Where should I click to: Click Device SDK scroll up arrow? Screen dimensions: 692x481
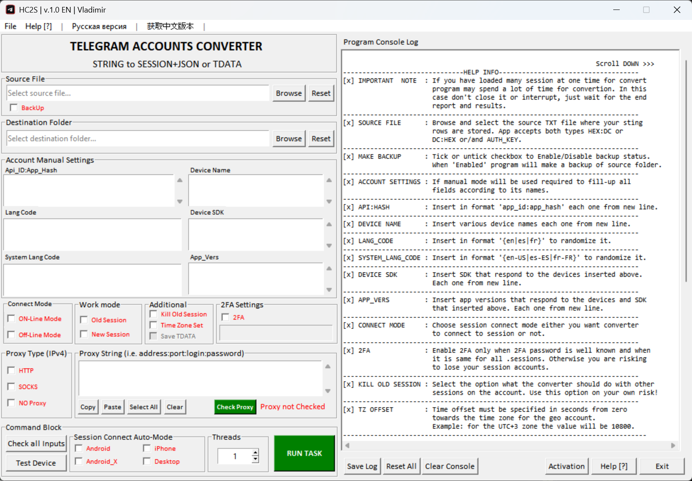pos(329,224)
